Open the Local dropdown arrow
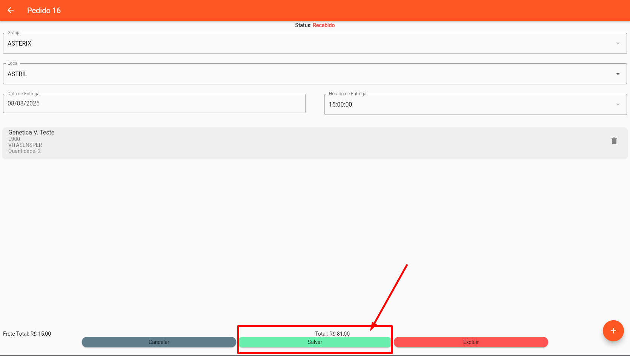This screenshot has height=356, width=630. (x=618, y=74)
